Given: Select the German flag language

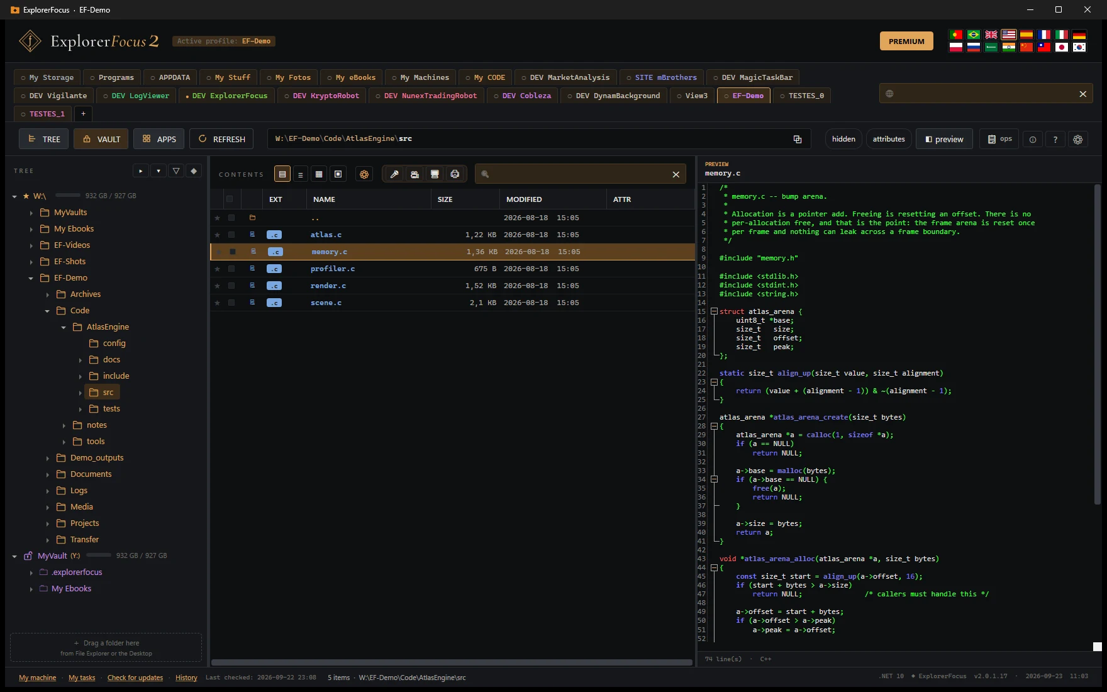Looking at the screenshot, I should 1079,35.
